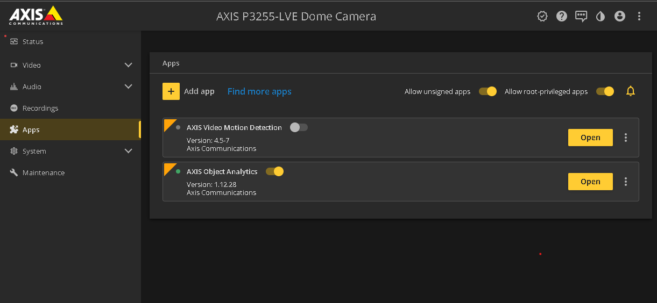Enable AXIS Video Motion Detection toggle

pos(299,127)
